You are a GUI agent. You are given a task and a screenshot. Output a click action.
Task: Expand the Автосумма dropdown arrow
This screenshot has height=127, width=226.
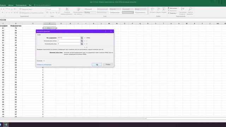pyautogui.click(x=178, y=8)
